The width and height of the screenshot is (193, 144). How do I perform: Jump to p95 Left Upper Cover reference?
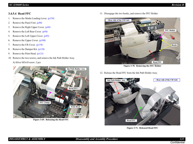click(x=46, y=36)
